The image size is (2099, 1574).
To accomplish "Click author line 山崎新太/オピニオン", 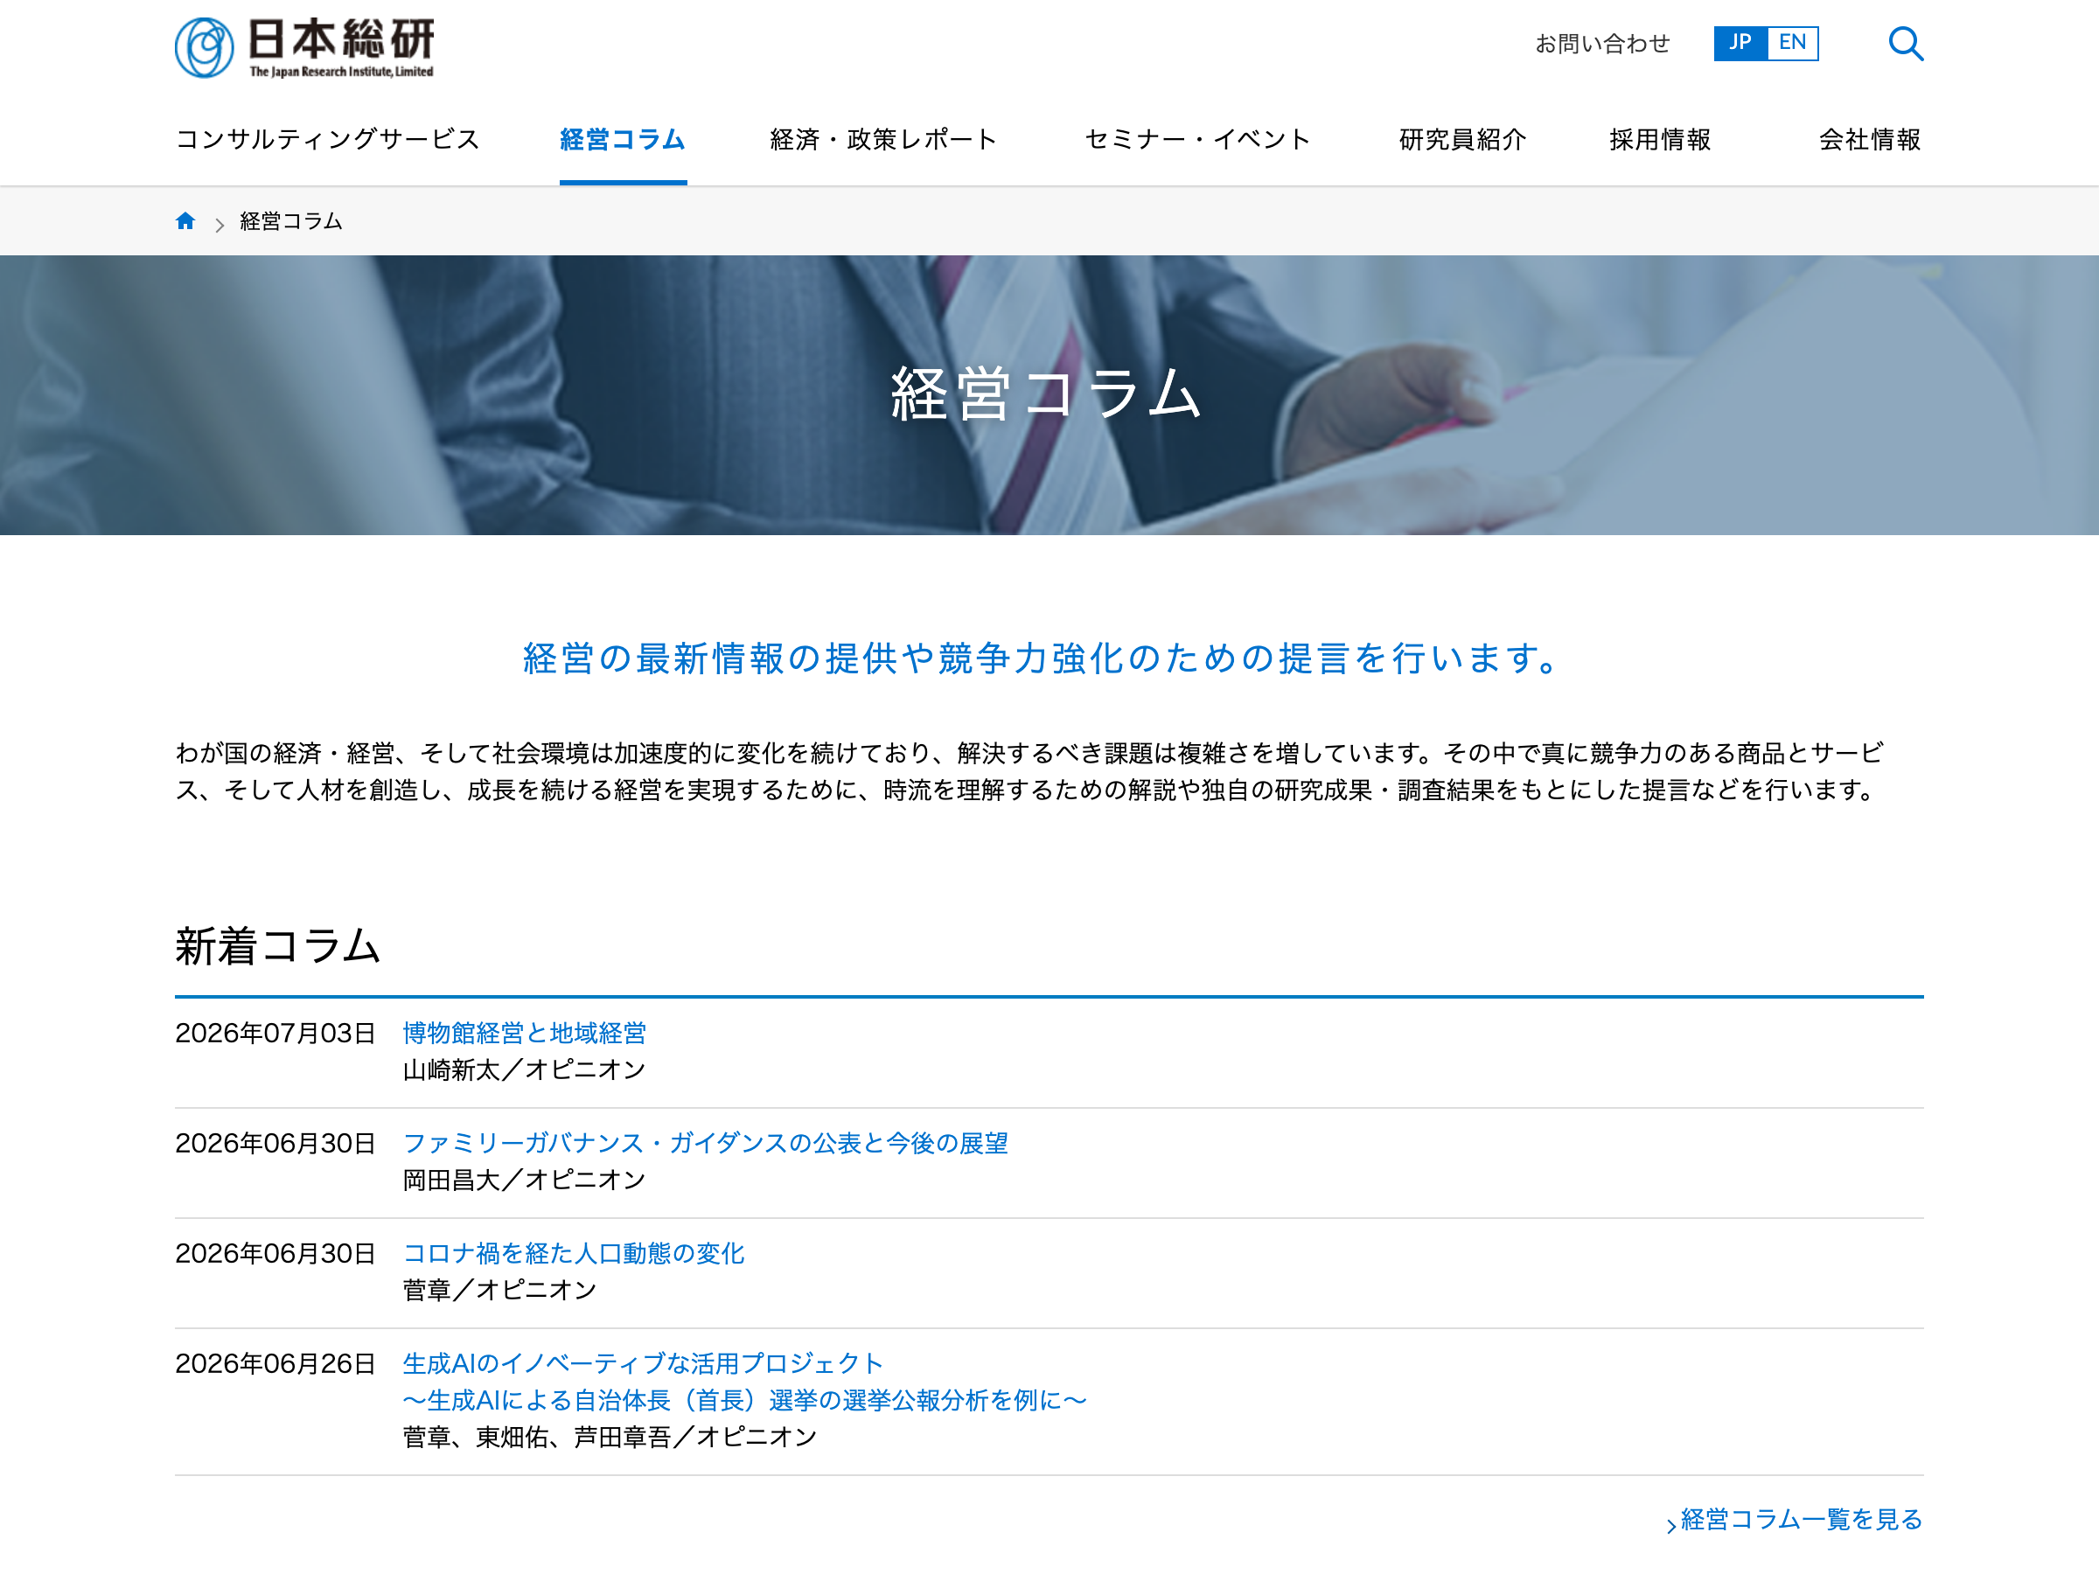I will 525,1070.
